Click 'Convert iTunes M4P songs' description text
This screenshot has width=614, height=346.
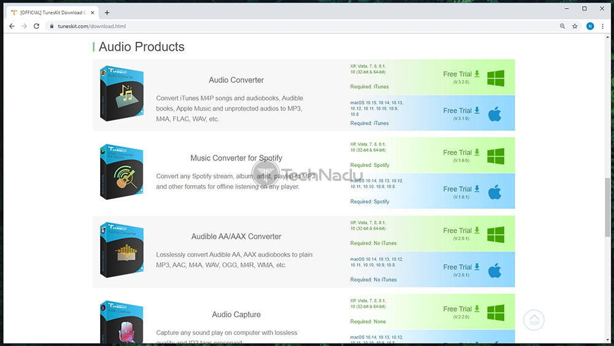coord(230,109)
